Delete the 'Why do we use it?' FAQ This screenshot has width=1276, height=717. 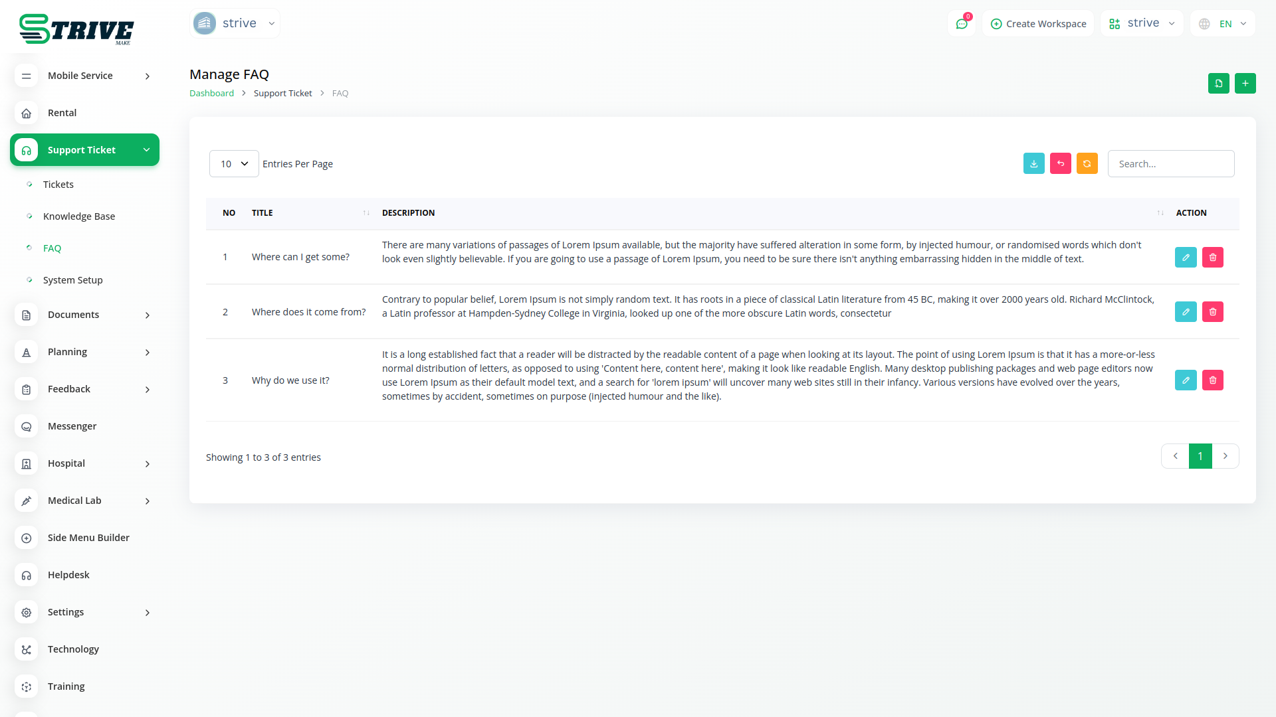point(1212,380)
